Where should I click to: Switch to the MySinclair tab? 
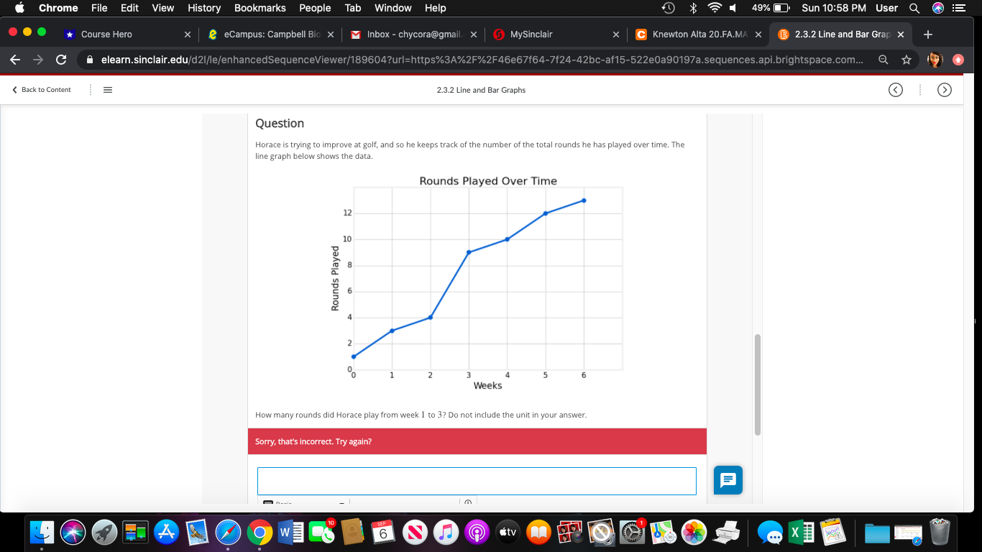tap(531, 34)
